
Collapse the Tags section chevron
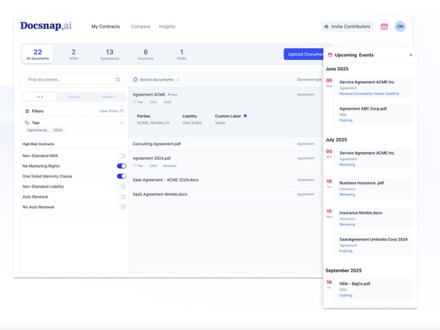[x=122, y=123]
